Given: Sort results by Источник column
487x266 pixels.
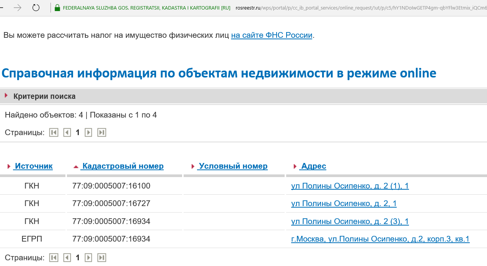Looking at the screenshot, I should [x=33, y=166].
